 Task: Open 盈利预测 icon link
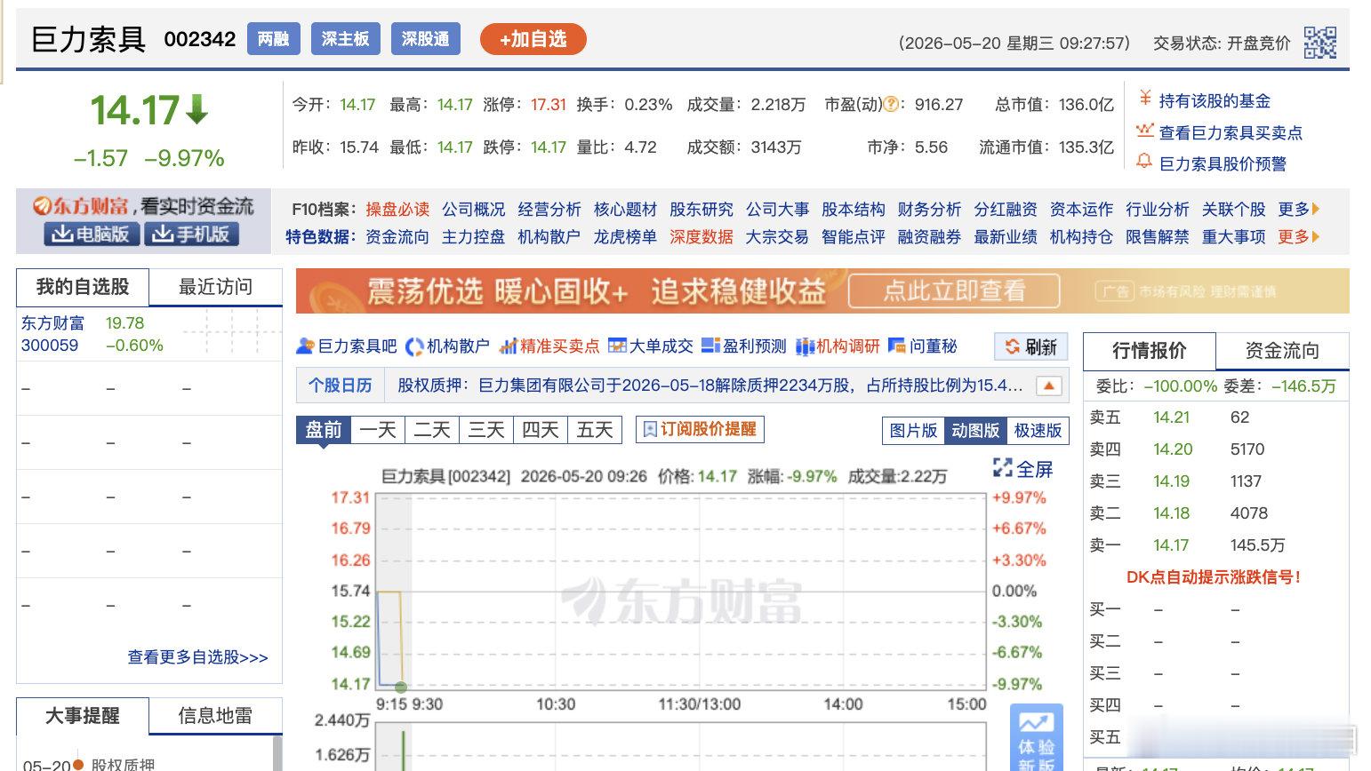pyautogui.click(x=744, y=346)
